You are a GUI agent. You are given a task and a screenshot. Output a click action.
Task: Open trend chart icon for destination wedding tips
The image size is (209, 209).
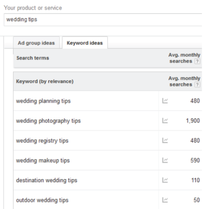(164, 180)
